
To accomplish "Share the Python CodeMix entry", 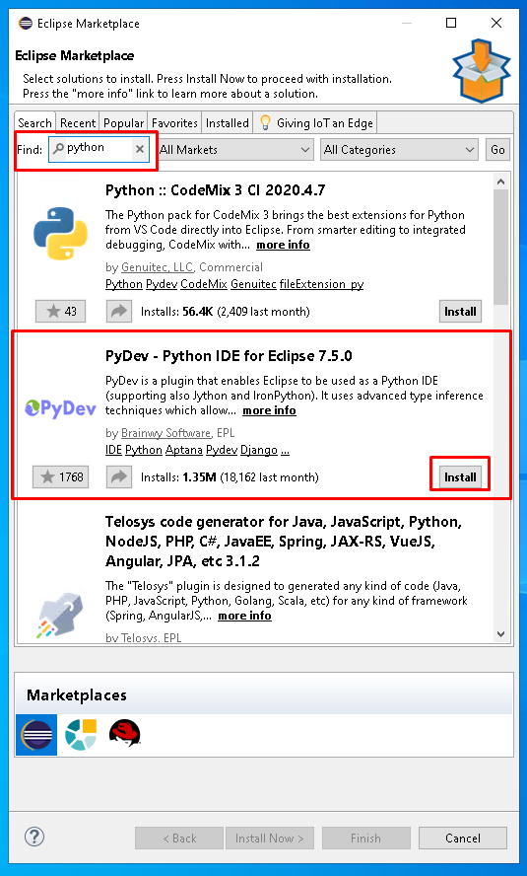I will point(119,311).
